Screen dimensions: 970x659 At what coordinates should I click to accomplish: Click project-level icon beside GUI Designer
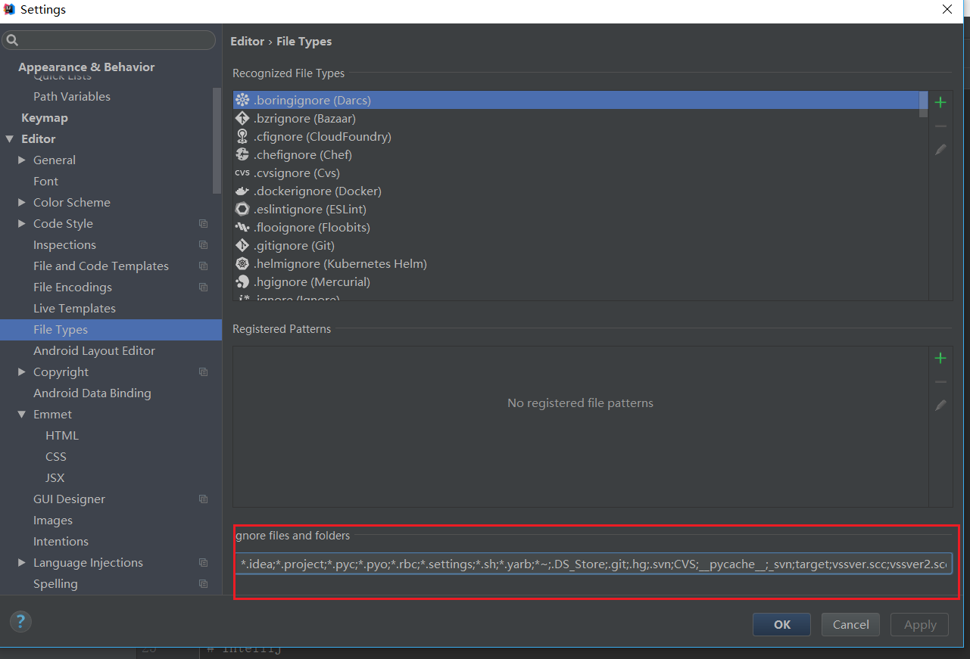[x=203, y=499]
